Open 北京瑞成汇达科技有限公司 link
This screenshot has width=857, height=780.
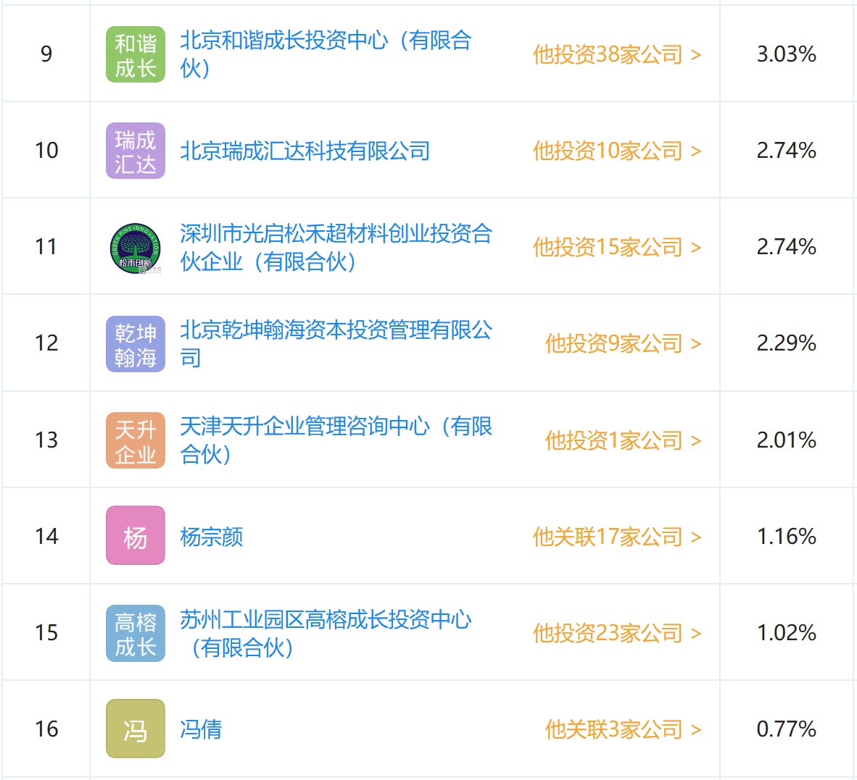[x=305, y=151]
